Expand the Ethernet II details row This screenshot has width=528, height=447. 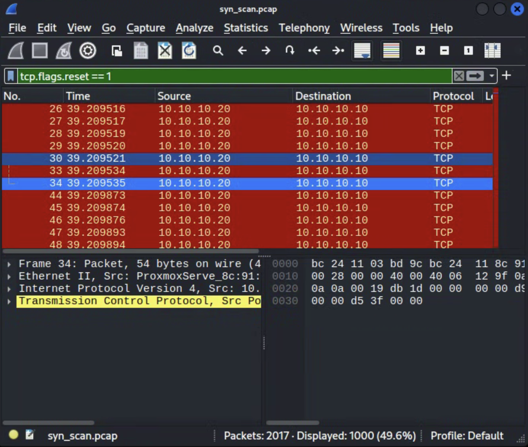[9, 276]
